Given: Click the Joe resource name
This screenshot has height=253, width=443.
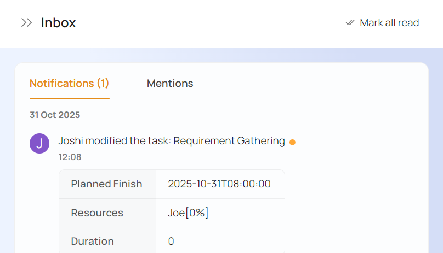Looking at the screenshot, I should click(x=176, y=213).
